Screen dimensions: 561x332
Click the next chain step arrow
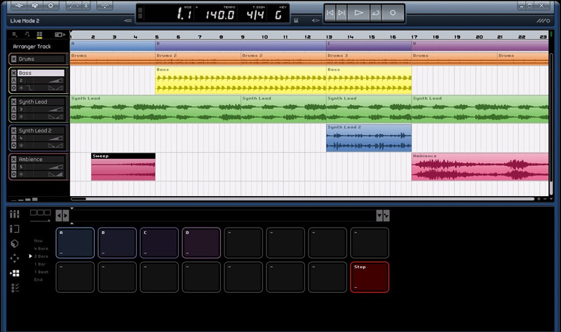pos(65,216)
